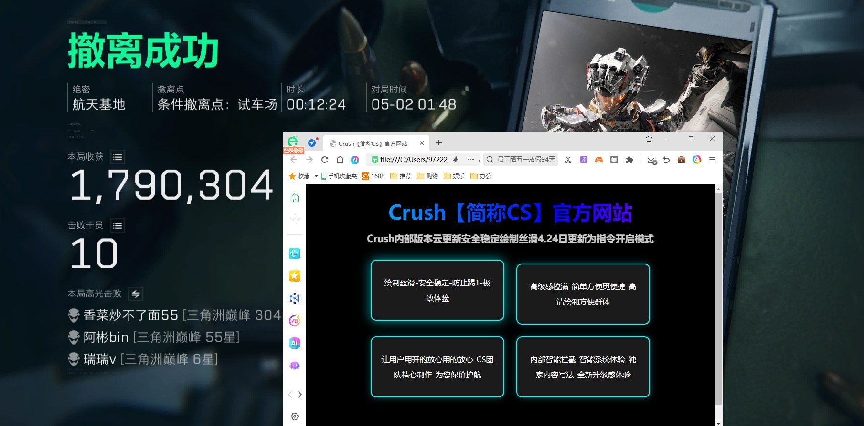This screenshot has width=864, height=426.
Task: Go back to previous page
Action: [294, 160]
